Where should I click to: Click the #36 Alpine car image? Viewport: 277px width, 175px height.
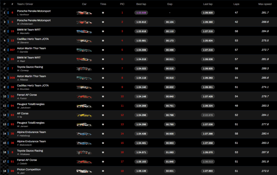coord(84,143)
